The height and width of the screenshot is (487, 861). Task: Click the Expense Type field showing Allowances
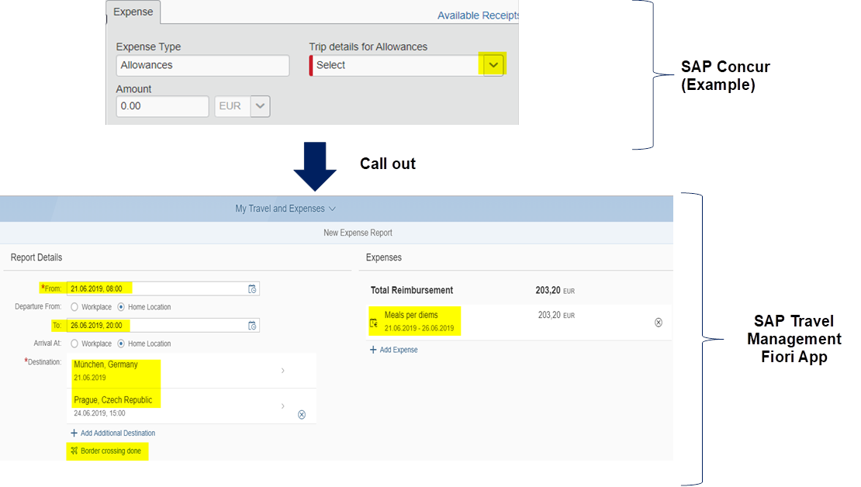pos(202,65)
